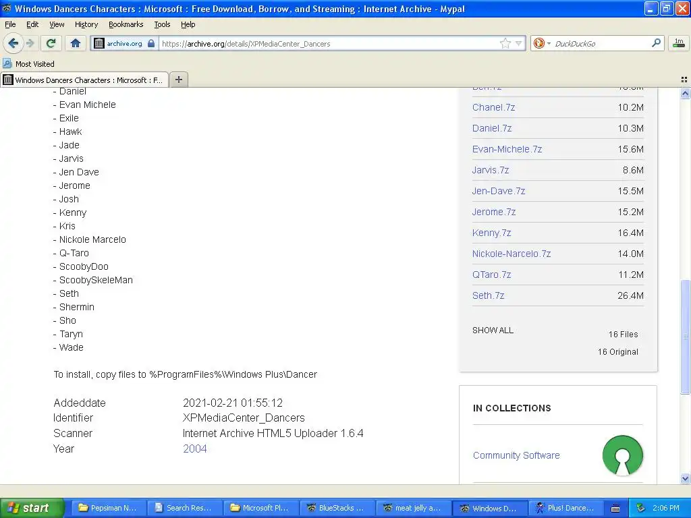Click the 2:06 PM clock
Screen dimensions: 691x518
point(666,508)
